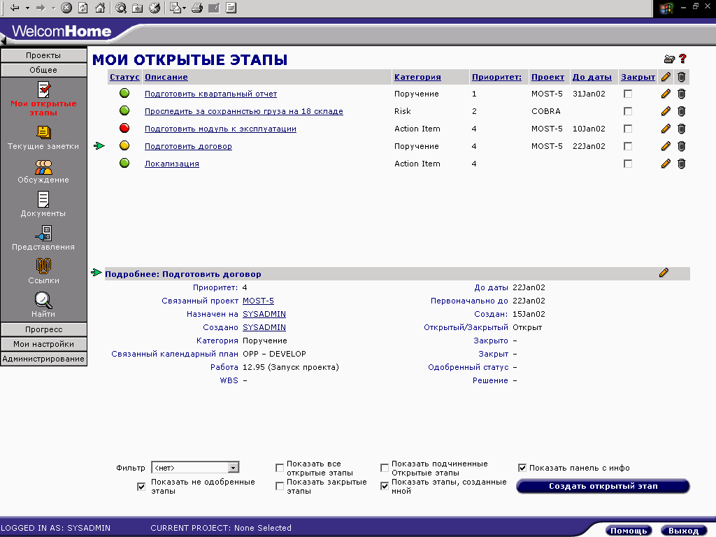Open the Прогресс sidebar section
This screenshot has height=537, width=716.
click(43, 329)
